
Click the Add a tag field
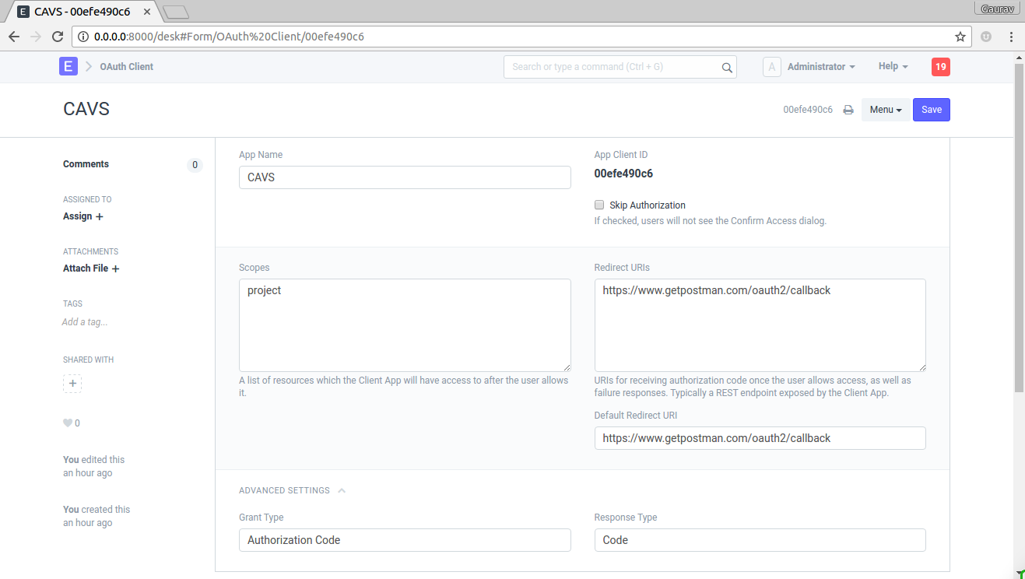tap(85, 322)
